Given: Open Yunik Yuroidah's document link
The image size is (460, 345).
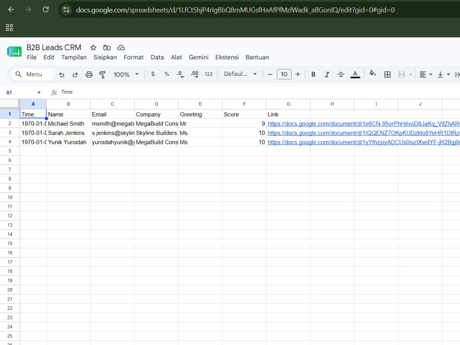Looking at the screenshot, I should (364, 142).
